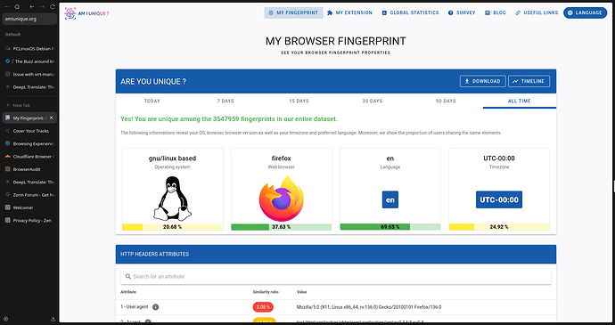The width and height of the screenshot is (615, 325).
Task: Open downloads icon at sidebar bottom
Action: (x=53, y=319)
